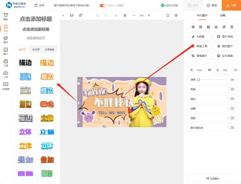
Task: Click the lock icon in right panel
Action: coord(216,27)
